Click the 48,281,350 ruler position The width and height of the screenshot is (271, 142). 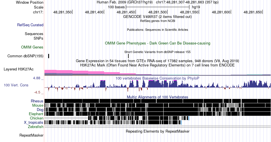click(x=62, y=12)
